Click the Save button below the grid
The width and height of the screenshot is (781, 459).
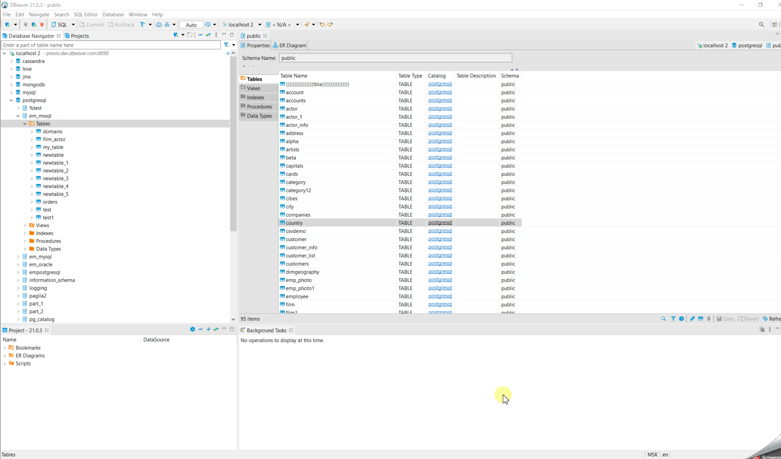725,319
